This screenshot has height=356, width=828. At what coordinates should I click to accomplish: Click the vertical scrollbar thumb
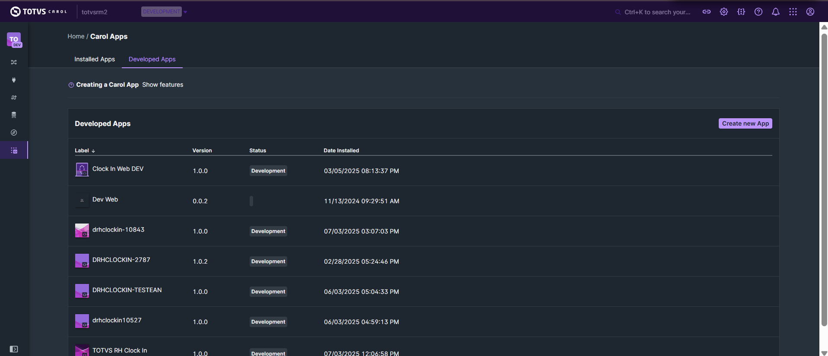point(824,179)
